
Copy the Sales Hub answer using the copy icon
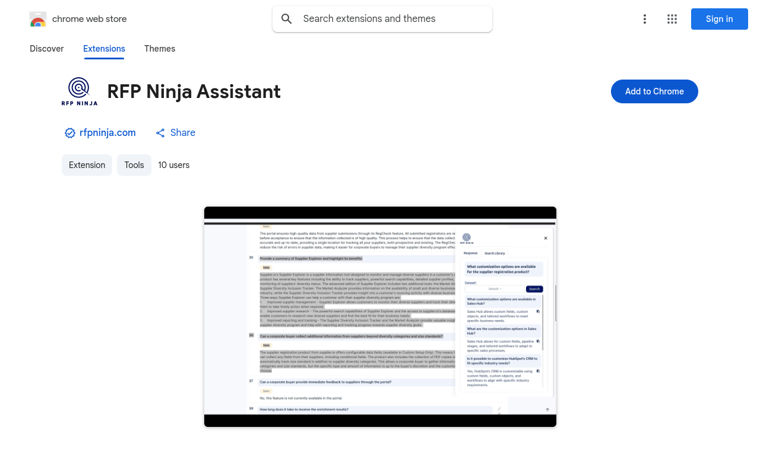pyautogui.click(x=538, y=311)
